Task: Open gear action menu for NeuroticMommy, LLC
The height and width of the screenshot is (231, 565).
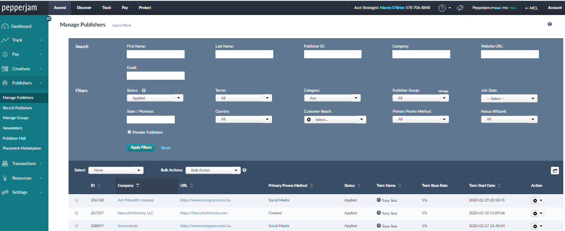Action: click(537, 213)
